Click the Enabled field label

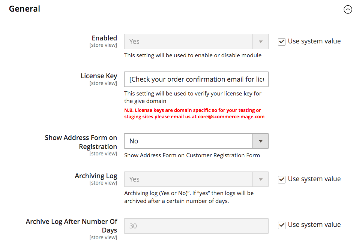tap(104, 38)
